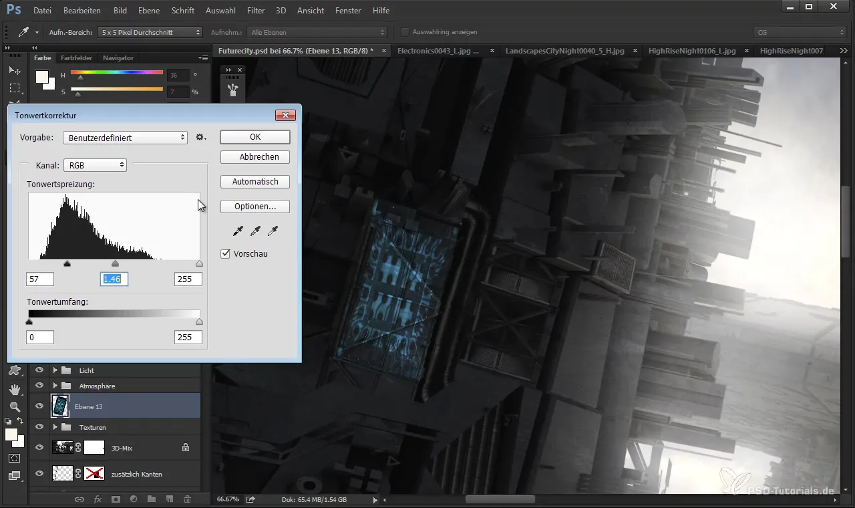Click the Automatisch button

coord(255,182)
